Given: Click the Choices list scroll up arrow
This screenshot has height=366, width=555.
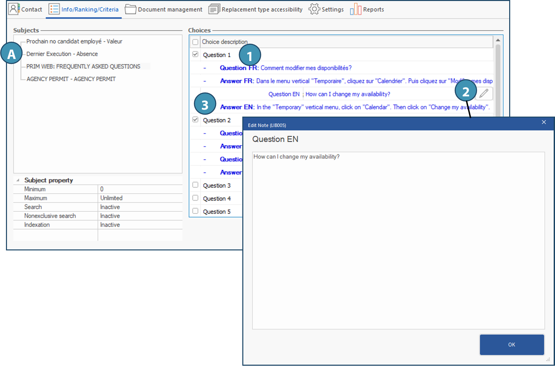Looking at the screenshot, I should click(498, 40).
